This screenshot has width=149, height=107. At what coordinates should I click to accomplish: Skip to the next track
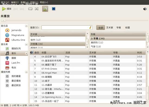pyautogui.click(x=22, y=9)
